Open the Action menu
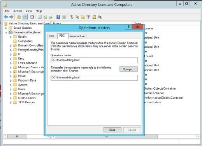This screenshot has height=146, width=202. tap(18, 11)
